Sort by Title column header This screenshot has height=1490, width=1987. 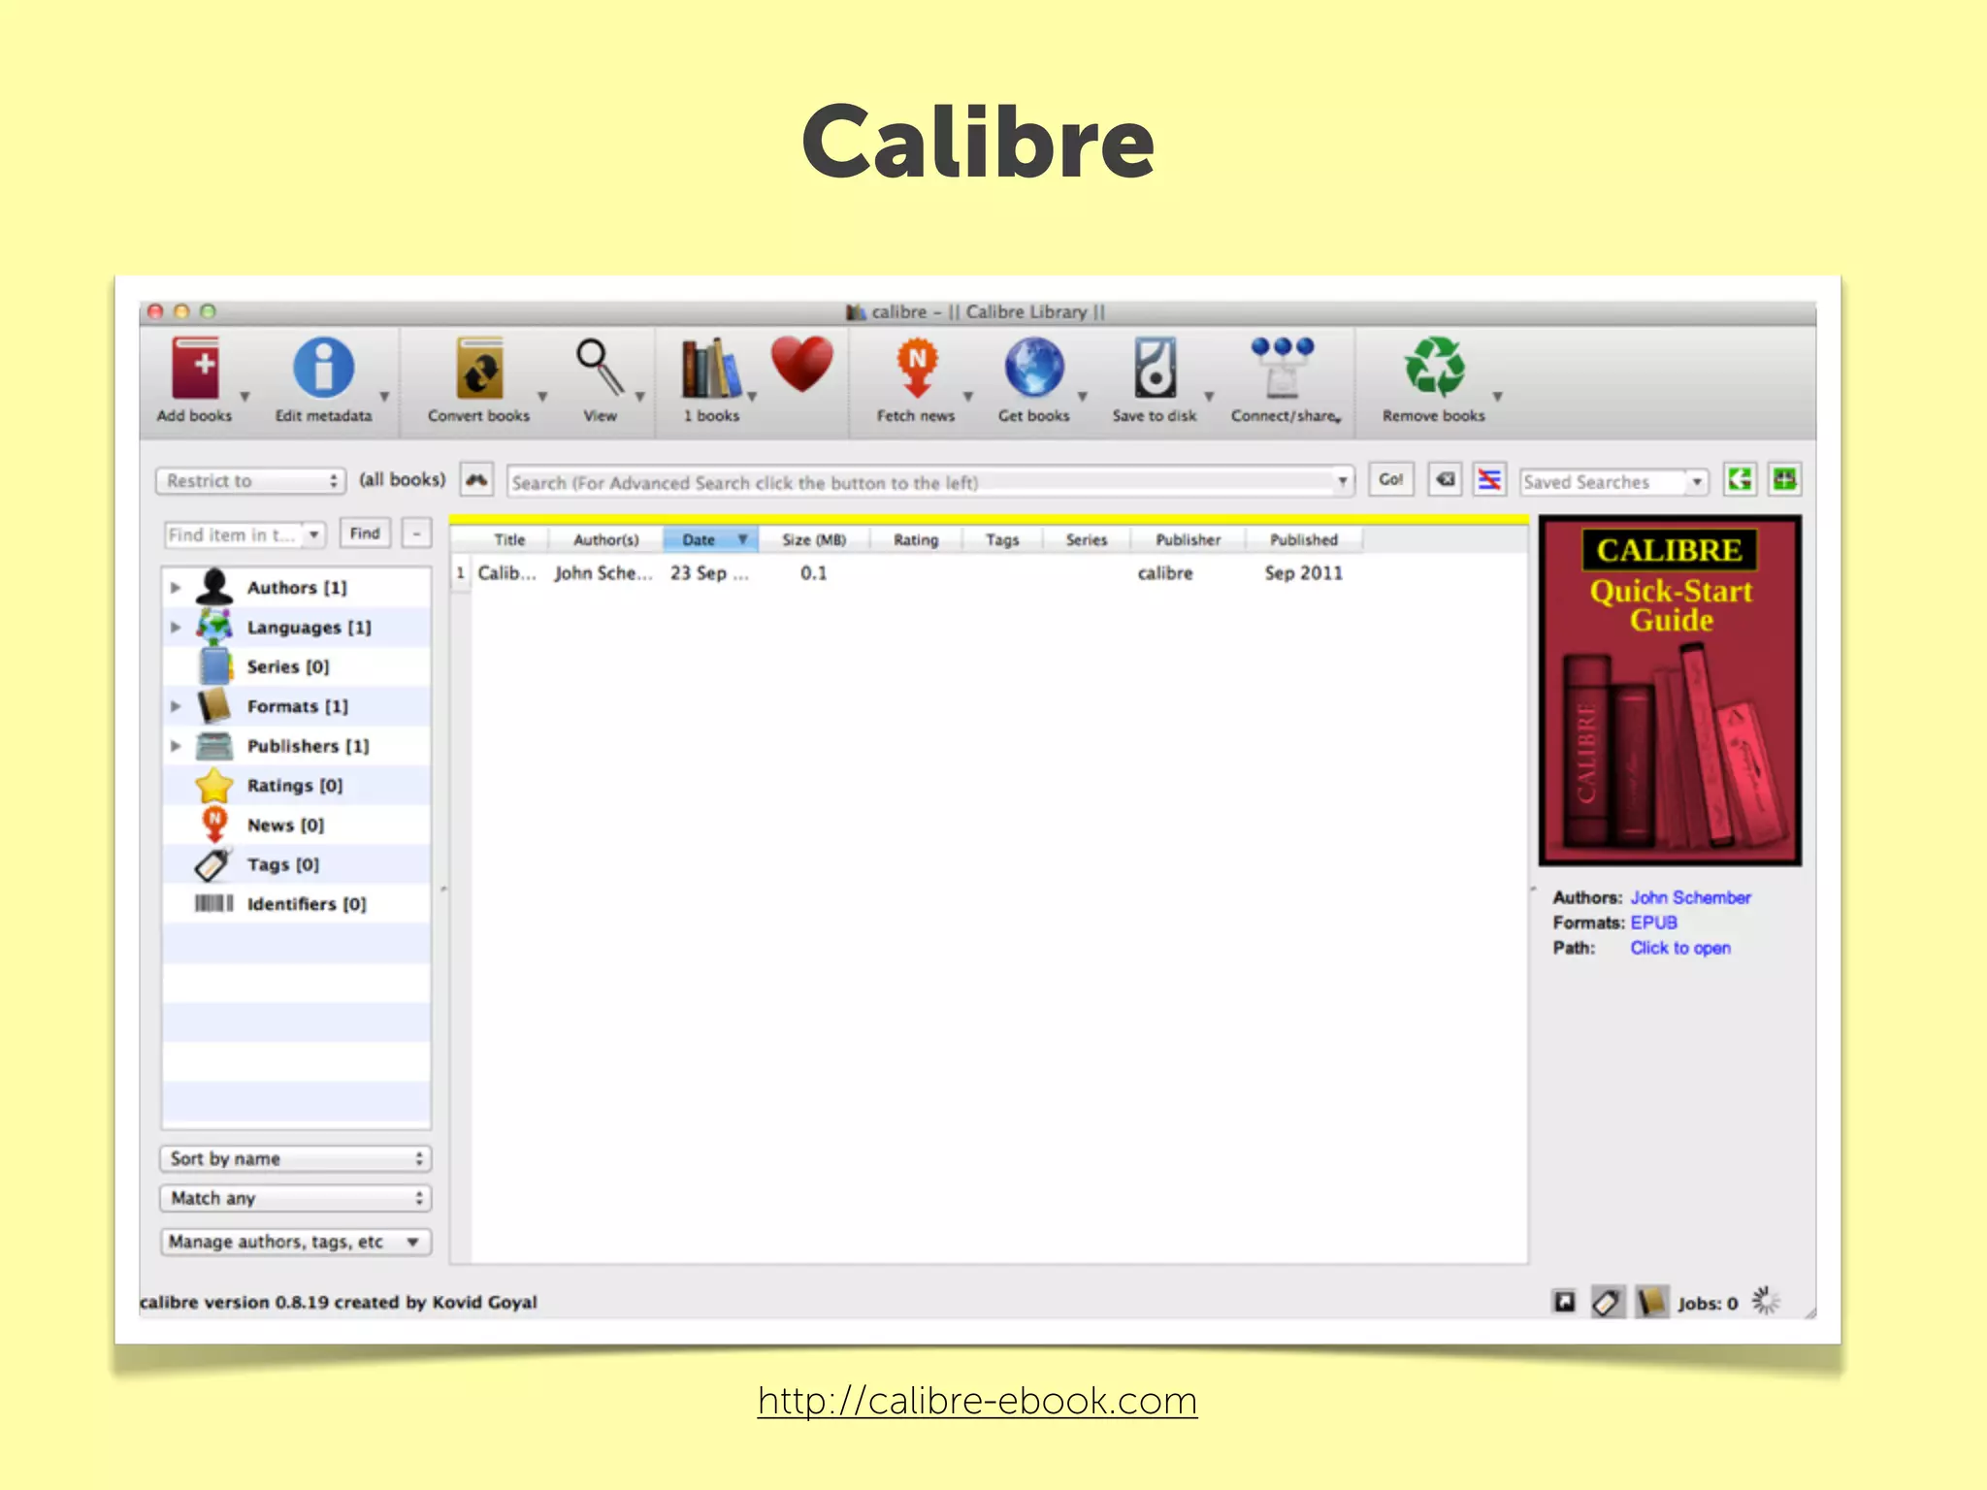[509, 540]
